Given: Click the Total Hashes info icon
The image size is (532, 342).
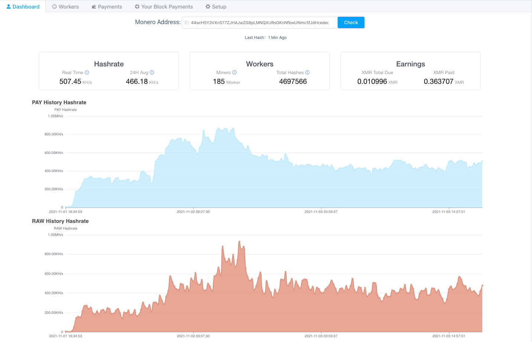Looking at the screenshot, I should 307,73.
